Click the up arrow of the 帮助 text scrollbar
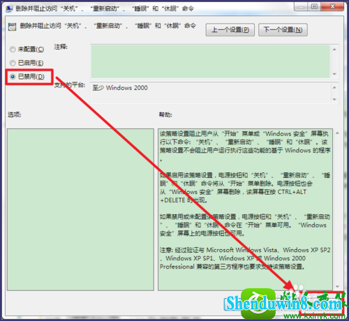Screen dimensions: 349x321 [x=337, y=133]
